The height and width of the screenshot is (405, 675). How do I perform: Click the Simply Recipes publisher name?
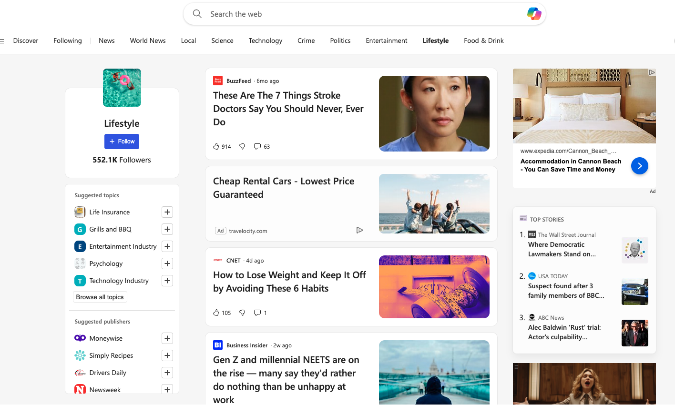(x=111, y=355)
